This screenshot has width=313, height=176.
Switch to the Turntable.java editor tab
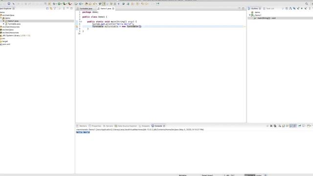coord(86,9)
